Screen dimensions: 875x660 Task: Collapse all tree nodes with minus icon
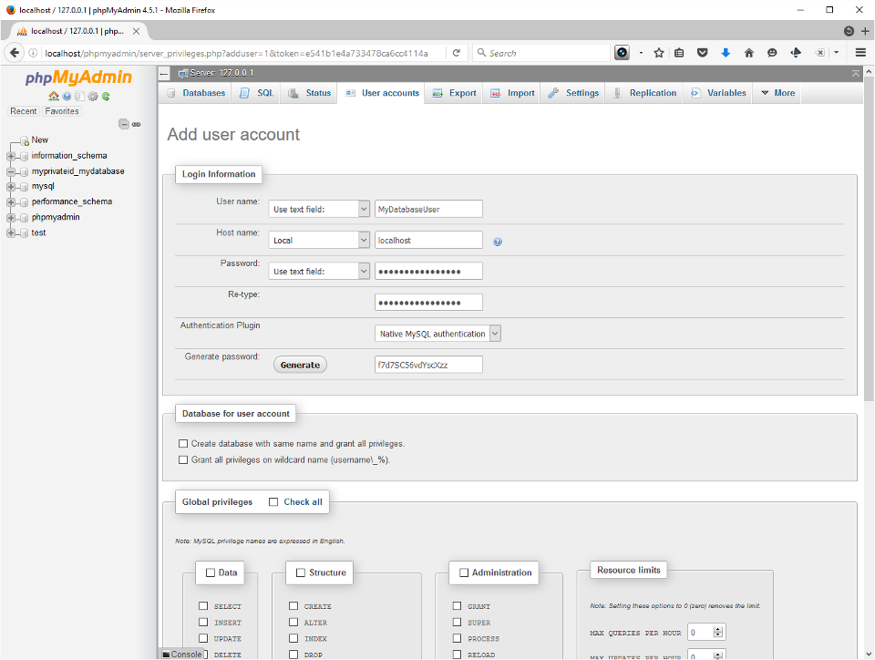click(124, 124)
